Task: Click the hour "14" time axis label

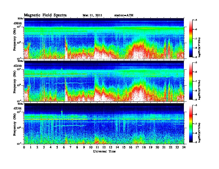Action: [117, 147]
